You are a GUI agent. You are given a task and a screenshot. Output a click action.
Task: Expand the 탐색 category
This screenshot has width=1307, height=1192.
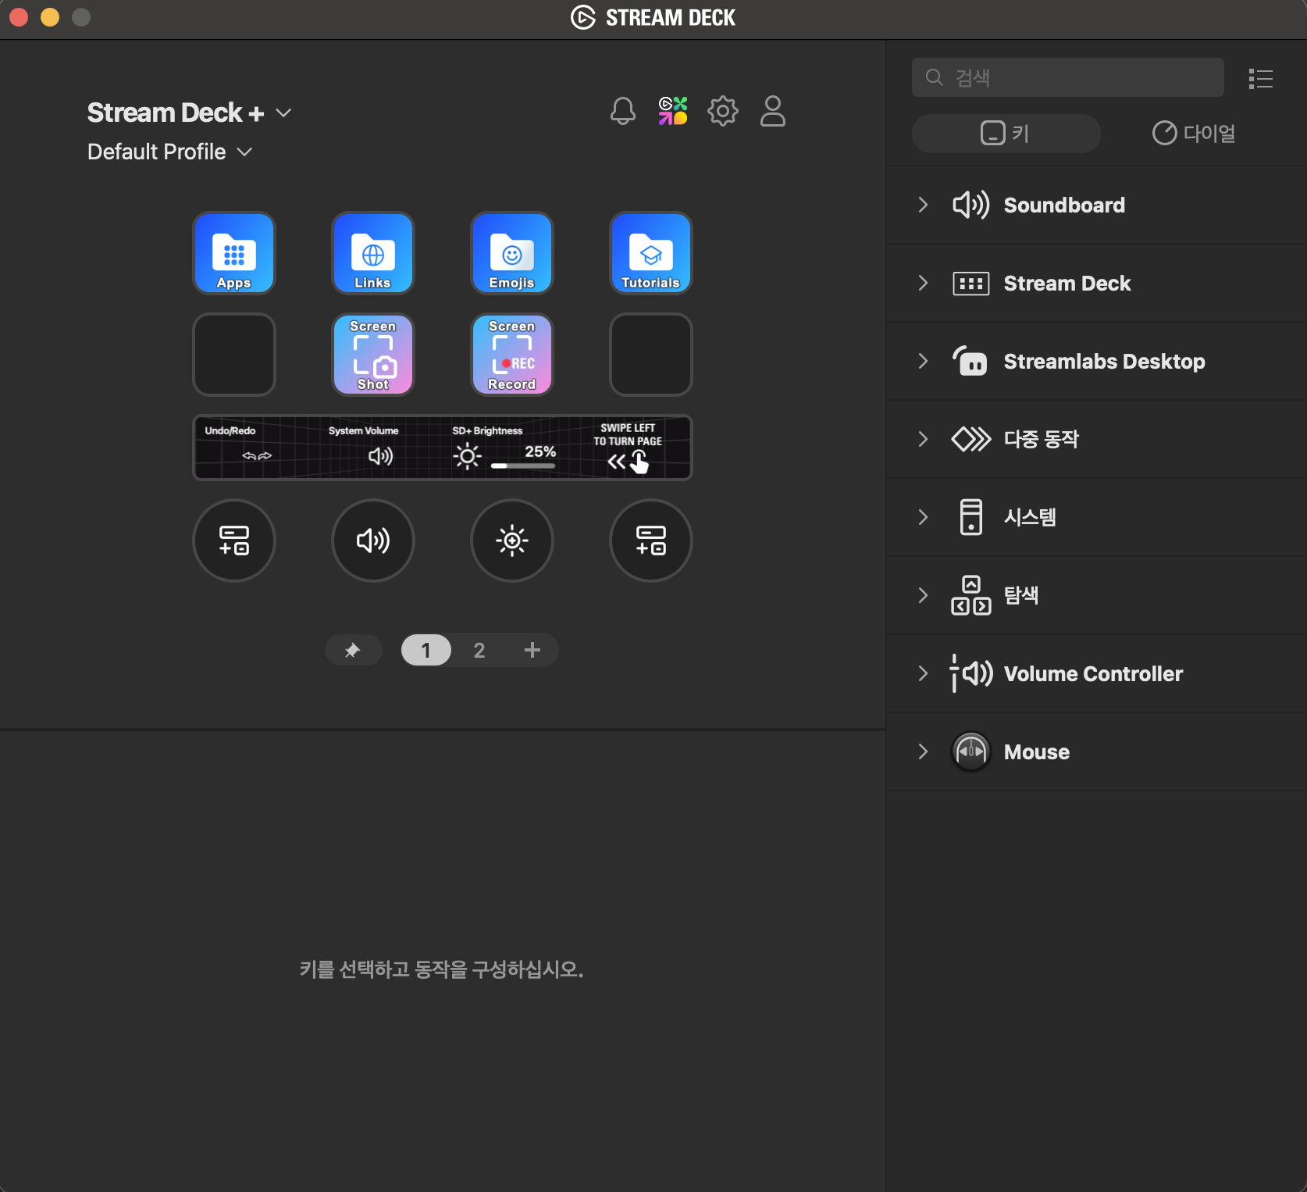[923, 595]
